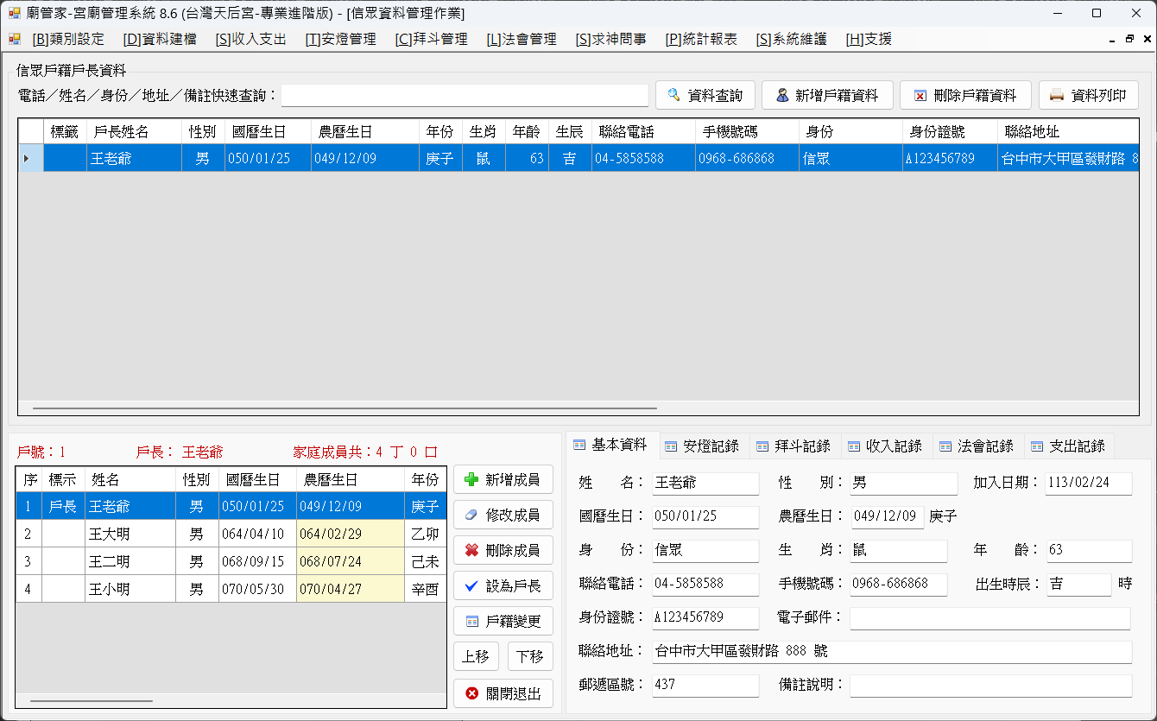This screenshot has width=1157, height=721.
Task: Click the 資料查詢 search button
Action: point(705,95)
